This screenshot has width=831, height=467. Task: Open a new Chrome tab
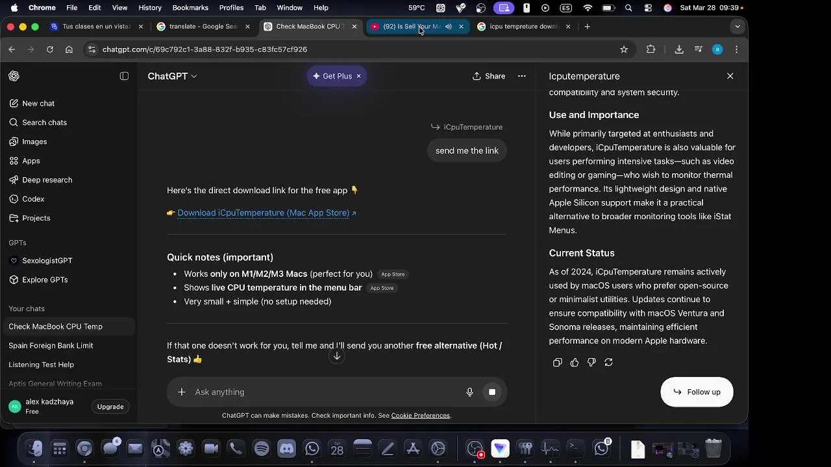tap(587, 27)
